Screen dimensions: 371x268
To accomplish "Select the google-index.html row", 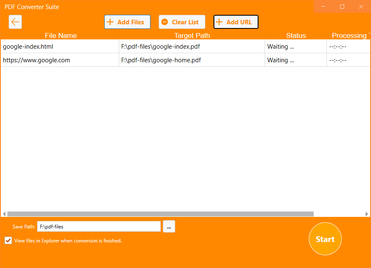I will (60, 46).
